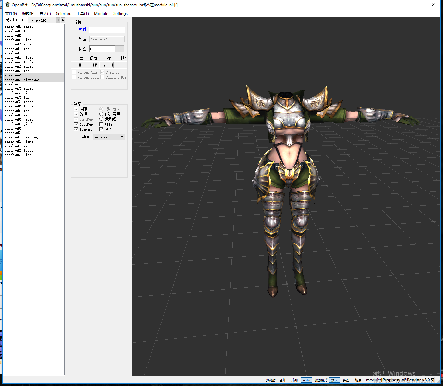Open the 编辑 (Edit) menu
The height and width of the screenshot is (386, 443).
[28, 14]
